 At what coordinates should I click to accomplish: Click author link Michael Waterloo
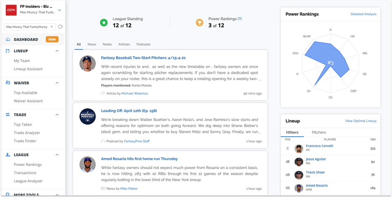click(135, 93)
